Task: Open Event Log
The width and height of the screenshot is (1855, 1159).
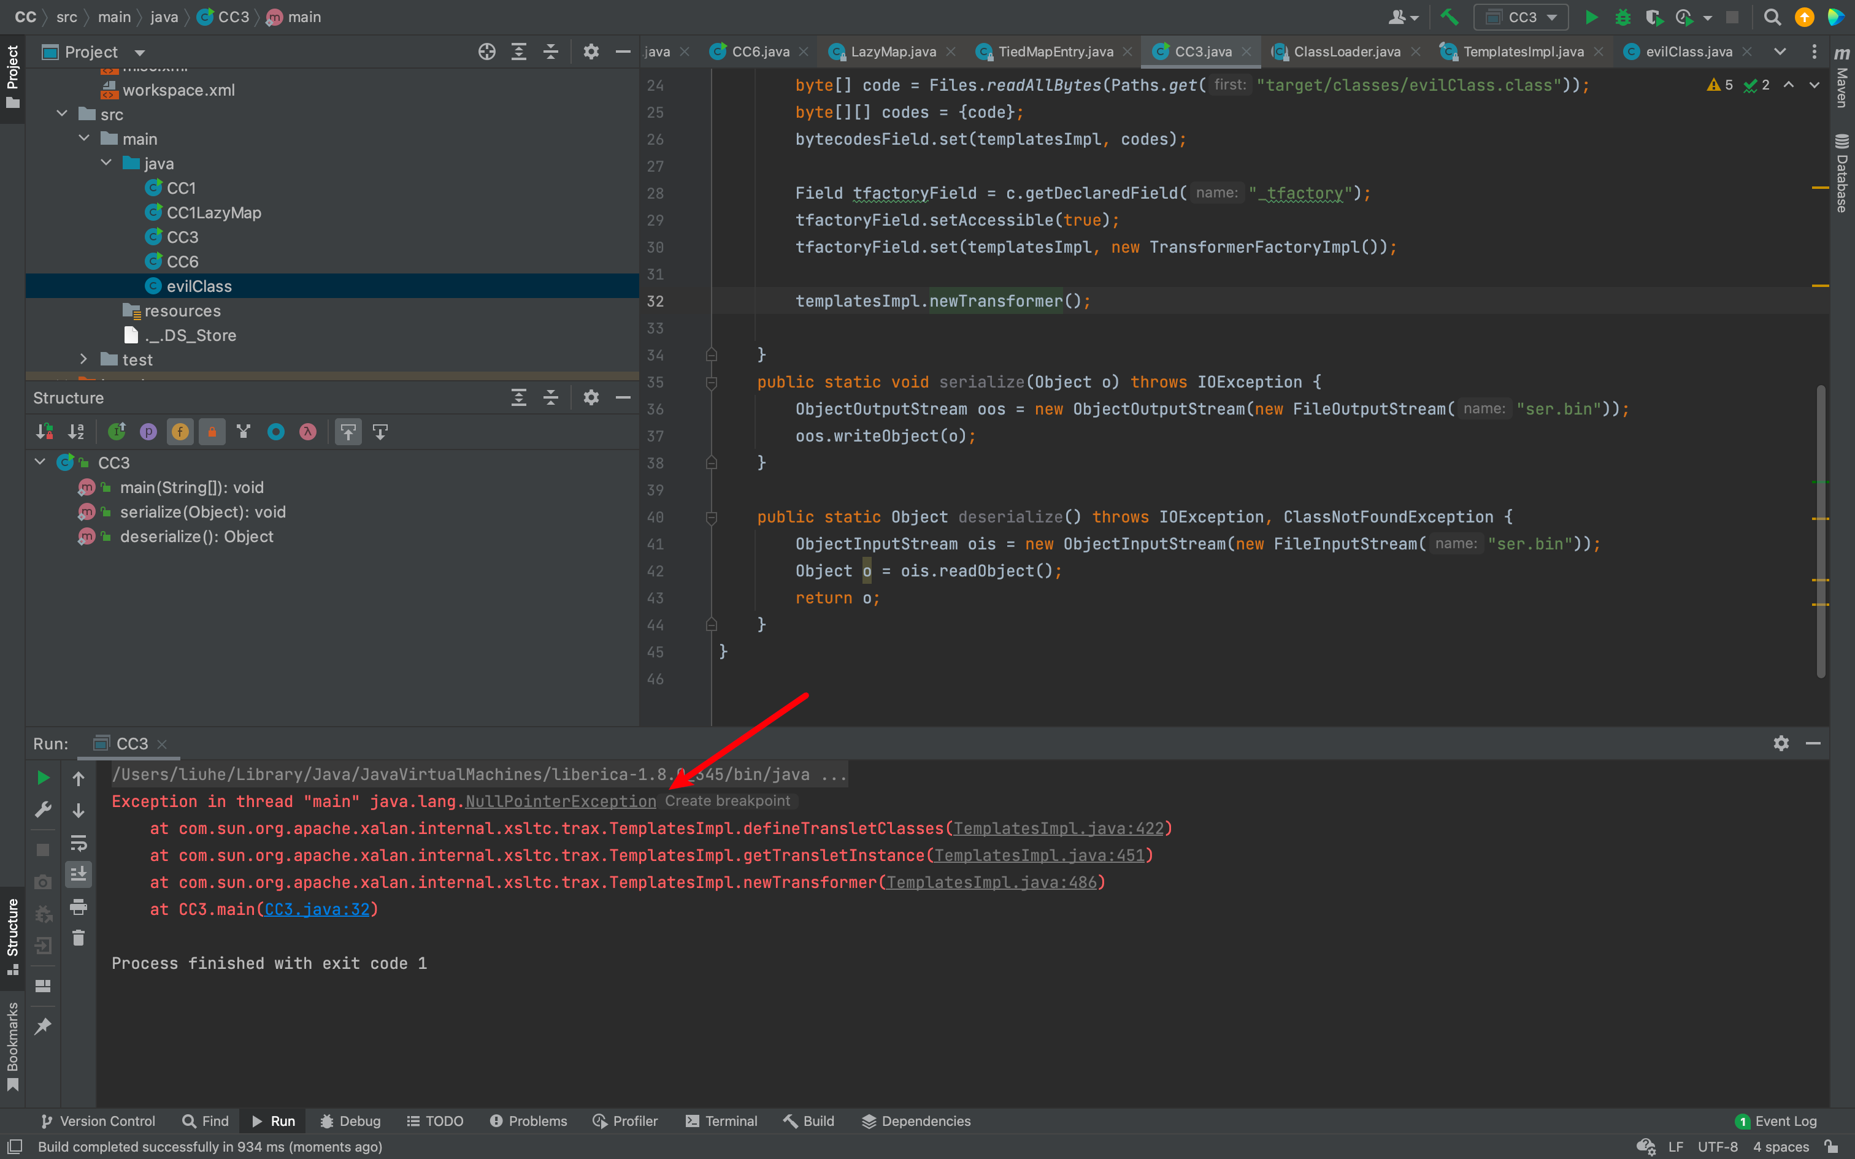Action: coord(1776,1121)
